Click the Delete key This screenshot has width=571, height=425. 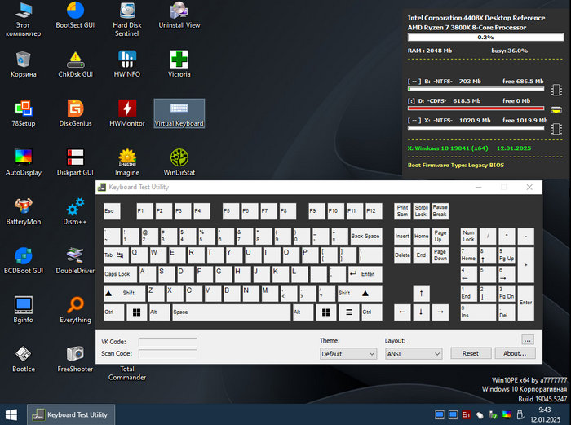pyautogui.click(x=402, y=255)
